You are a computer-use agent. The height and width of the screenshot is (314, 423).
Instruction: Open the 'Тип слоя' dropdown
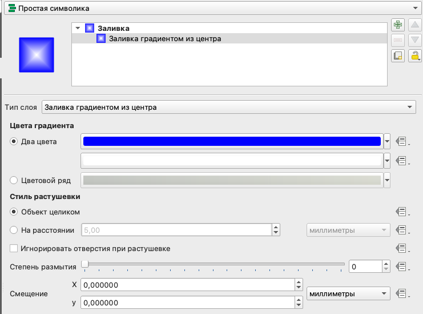(229, 107)
